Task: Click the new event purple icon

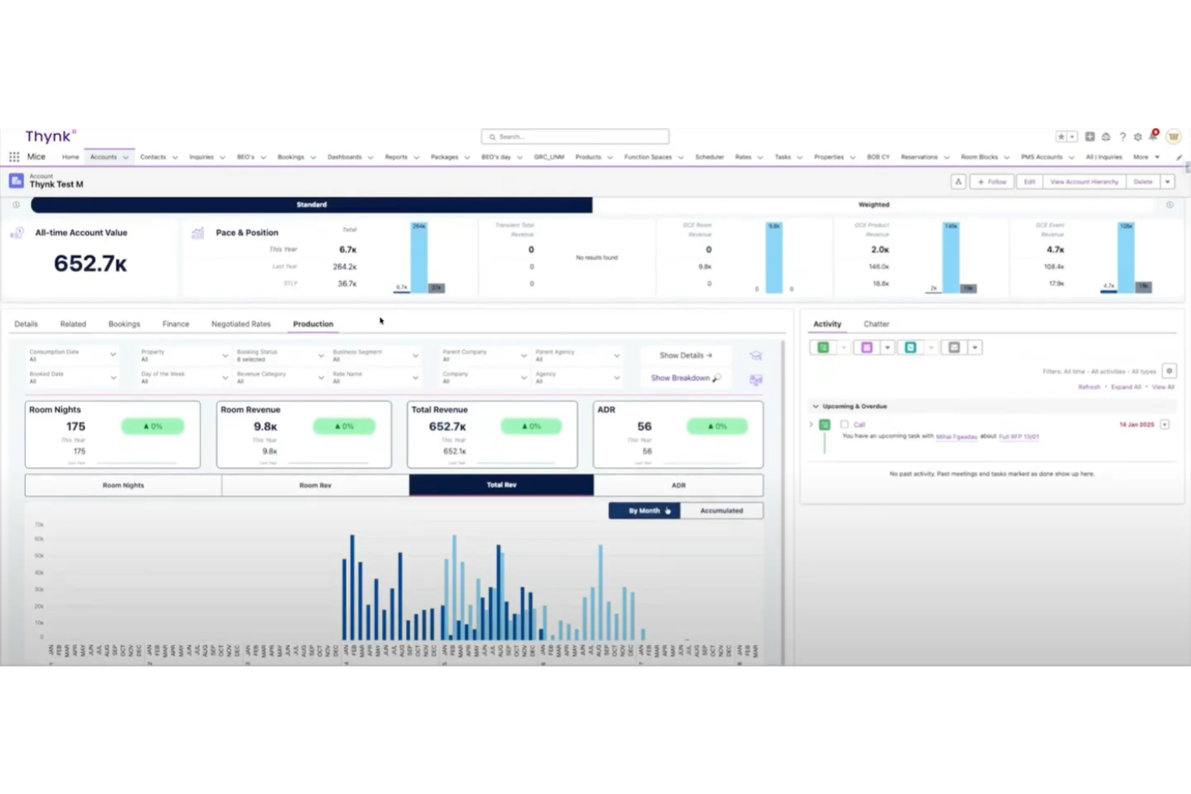Action: [867, 348]
